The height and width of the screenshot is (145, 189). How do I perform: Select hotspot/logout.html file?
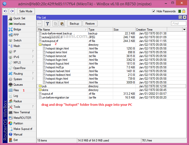pyautogui.click(x=111, y=64)
